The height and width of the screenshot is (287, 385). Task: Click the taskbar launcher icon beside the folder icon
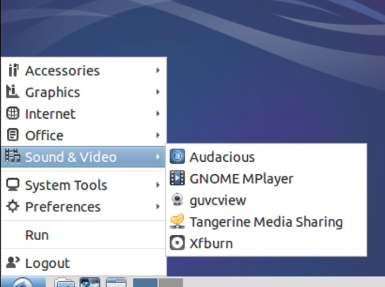coord(90,283)
